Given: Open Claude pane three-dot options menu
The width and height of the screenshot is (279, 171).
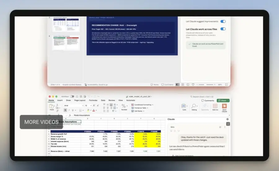Looking at the screenshot, I should click(x=225, y=127).
